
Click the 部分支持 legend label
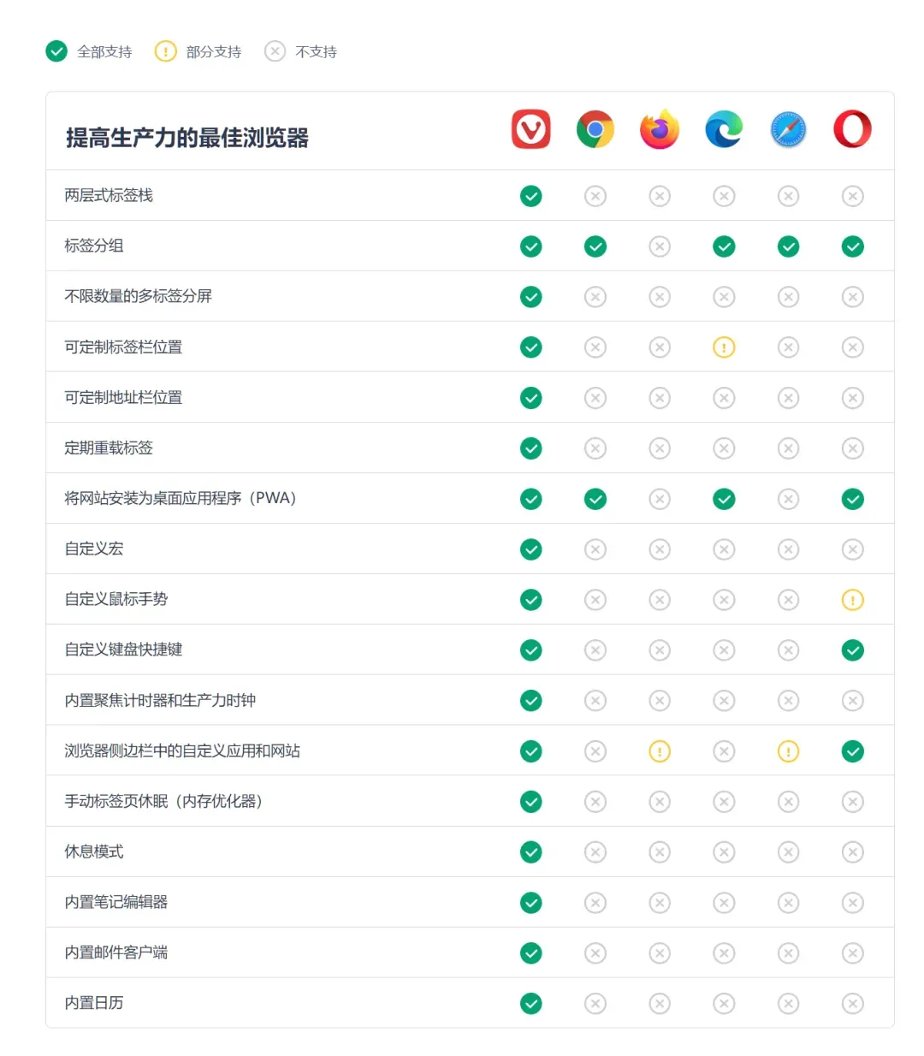pos(214,52)
